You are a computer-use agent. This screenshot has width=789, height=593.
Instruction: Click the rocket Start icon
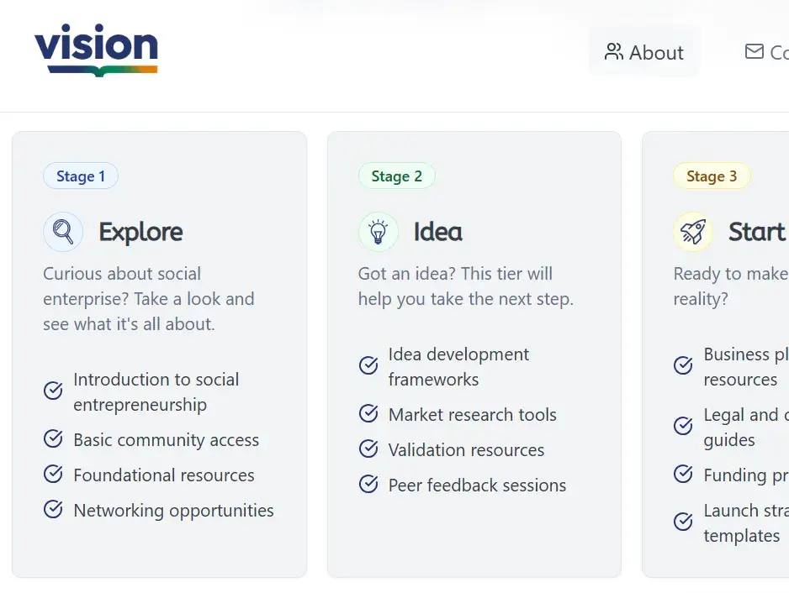tap(693, 232)
